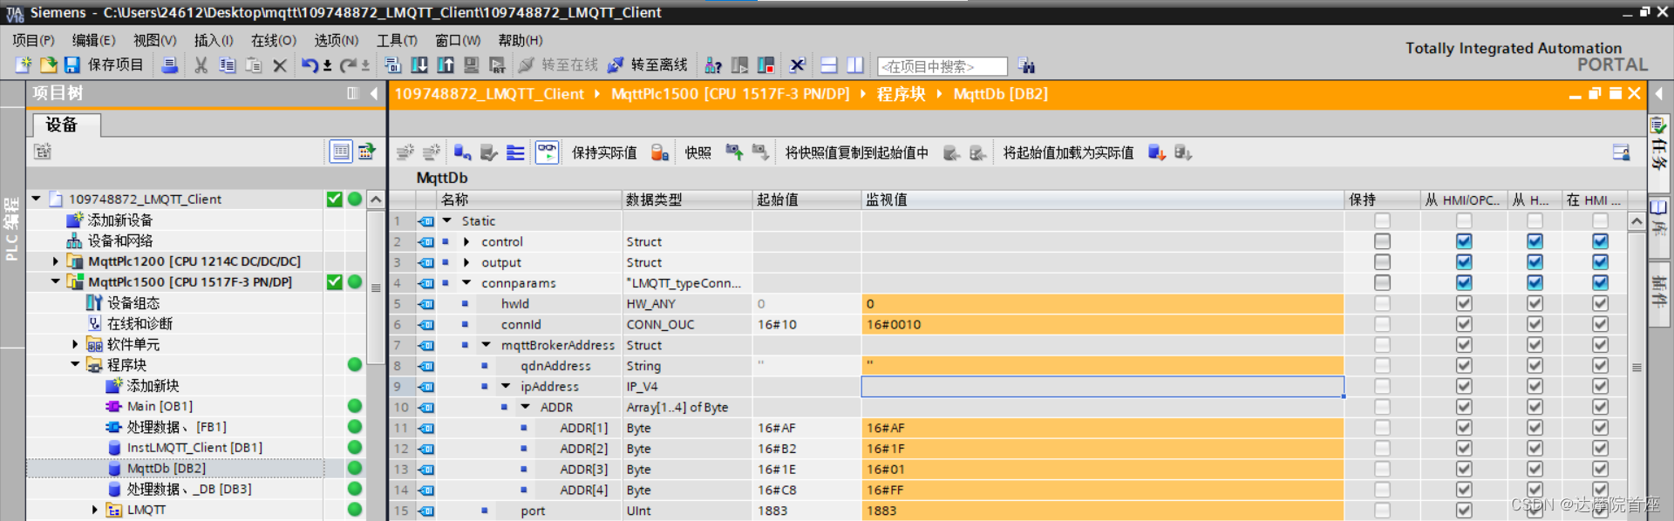The width and height of the screenshot is (1674, 521).
Task: Click 保存项目 save project button
Action: 115,65
